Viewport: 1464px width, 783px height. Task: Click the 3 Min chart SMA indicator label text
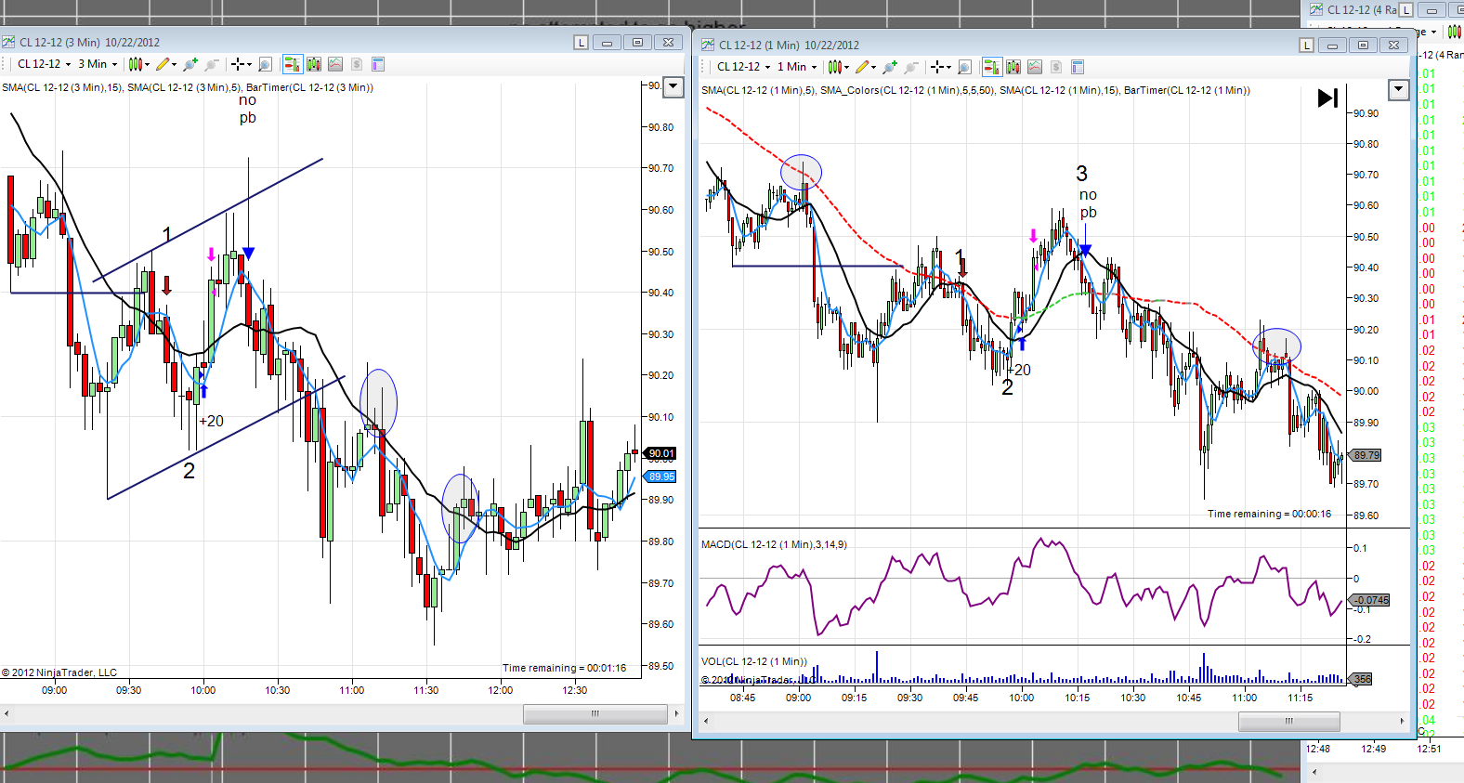click(x=188, y=87)
